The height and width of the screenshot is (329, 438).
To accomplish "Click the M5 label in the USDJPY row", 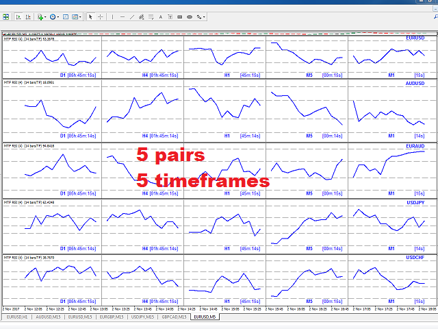I will tap(309, 248).
